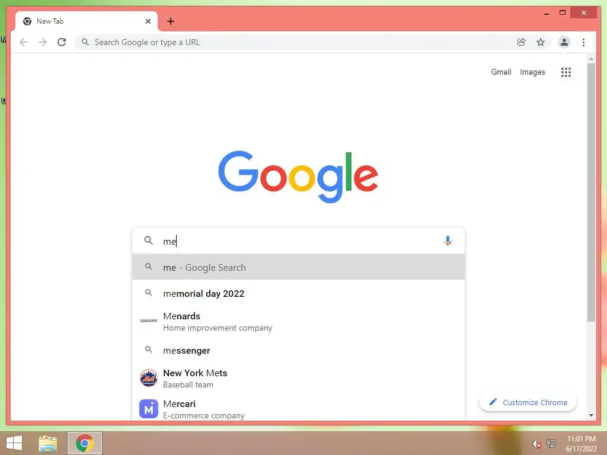This screenshot has height=455, width=607.
Task: Pick the New York Mets suggestion
Action: point(298,379)
